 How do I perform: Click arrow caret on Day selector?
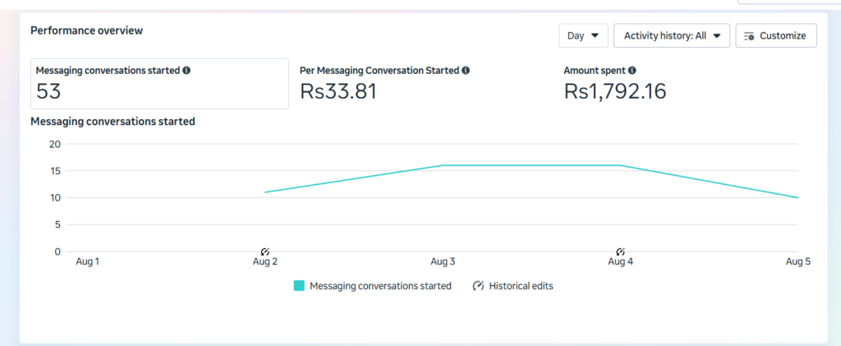tap(595, 36)
